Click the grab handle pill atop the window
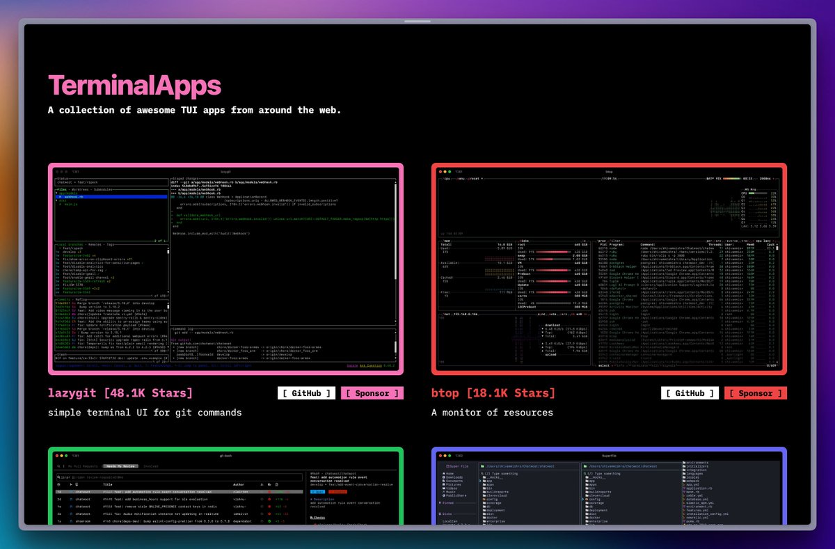Viewport: 835px width, 549px height. (417, 21)
